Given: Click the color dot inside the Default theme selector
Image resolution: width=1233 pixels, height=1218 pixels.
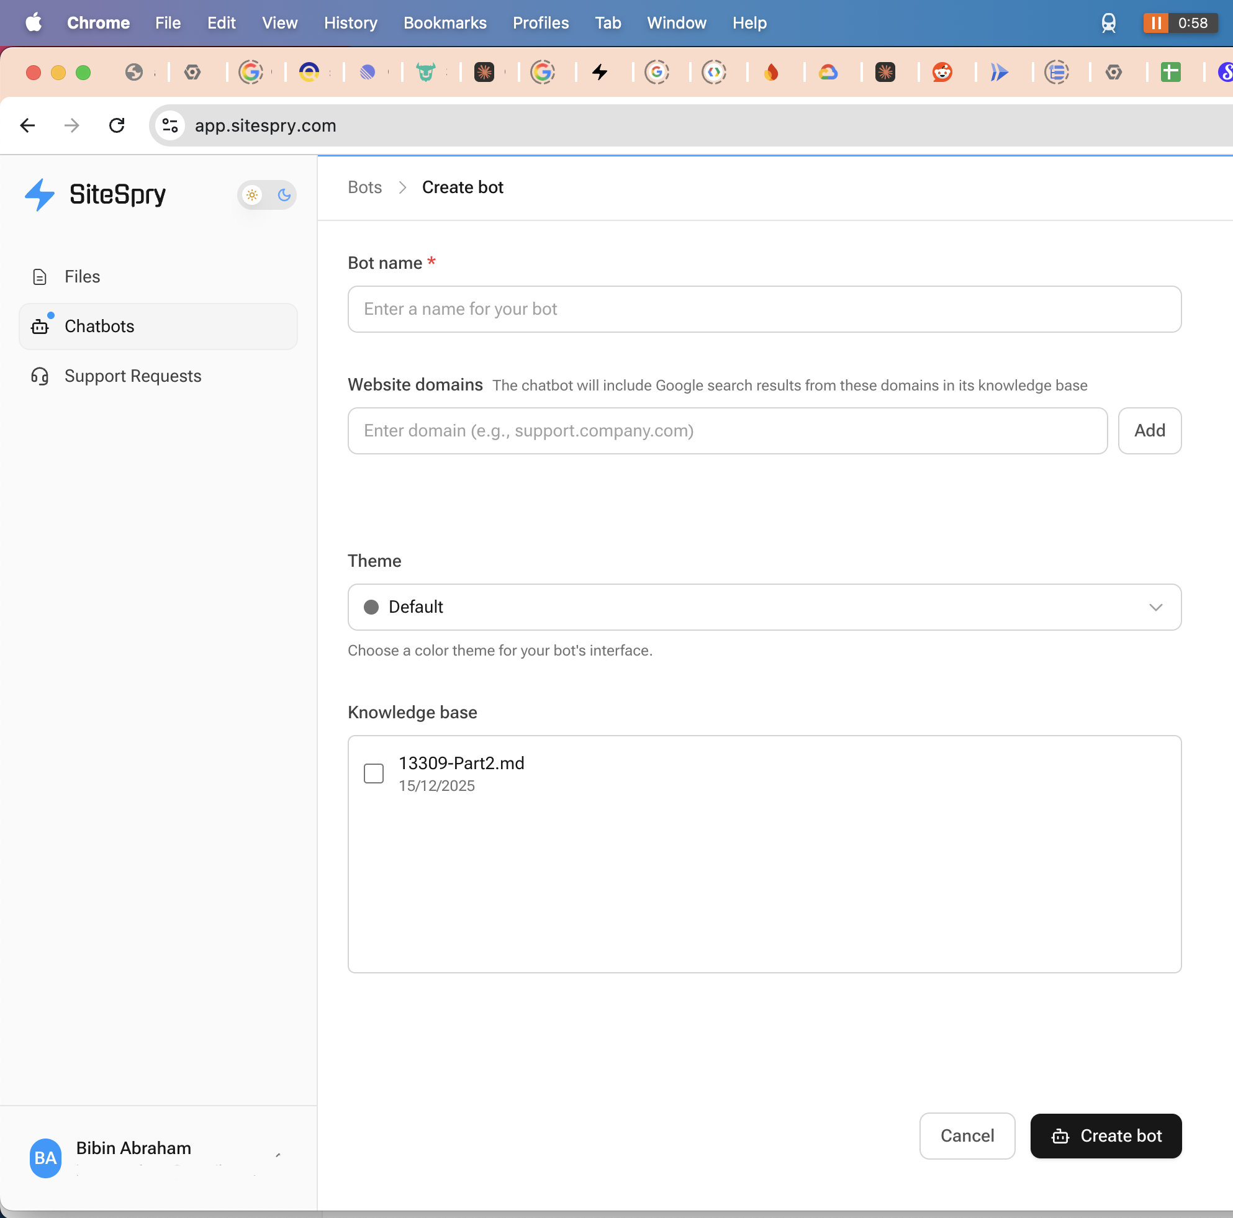Looking at the screenshot, I should click(x=371, y=607).
